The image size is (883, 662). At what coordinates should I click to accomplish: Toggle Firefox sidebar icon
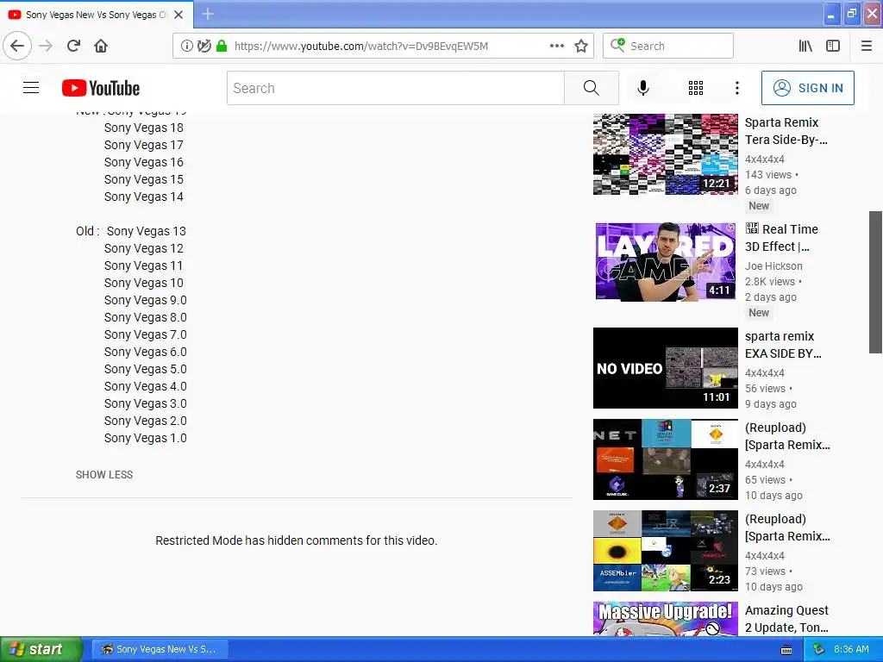(x=833, y=46)
